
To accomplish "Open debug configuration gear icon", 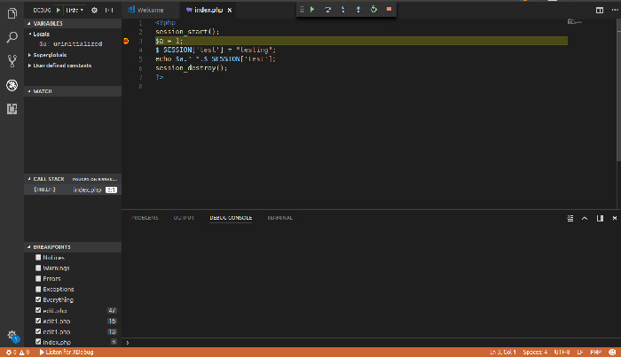I will (94, 9).
